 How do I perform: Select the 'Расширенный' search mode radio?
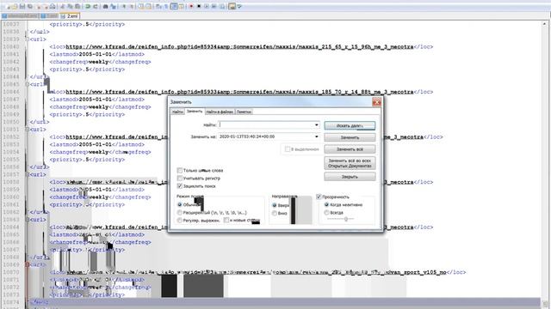point(180,212)
